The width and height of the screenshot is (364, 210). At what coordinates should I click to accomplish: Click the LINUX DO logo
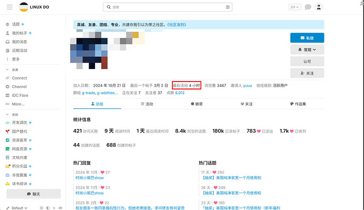coord(34,7)
